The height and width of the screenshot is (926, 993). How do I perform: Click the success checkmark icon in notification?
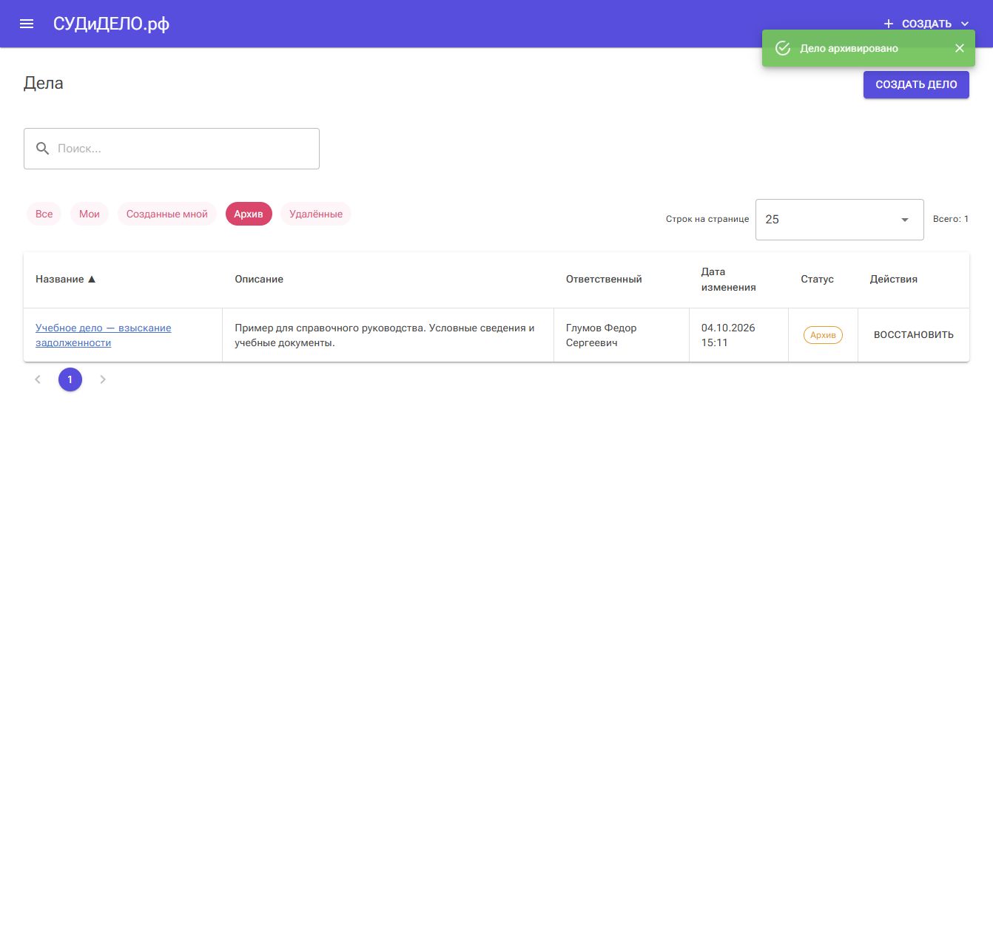point(783,48)
